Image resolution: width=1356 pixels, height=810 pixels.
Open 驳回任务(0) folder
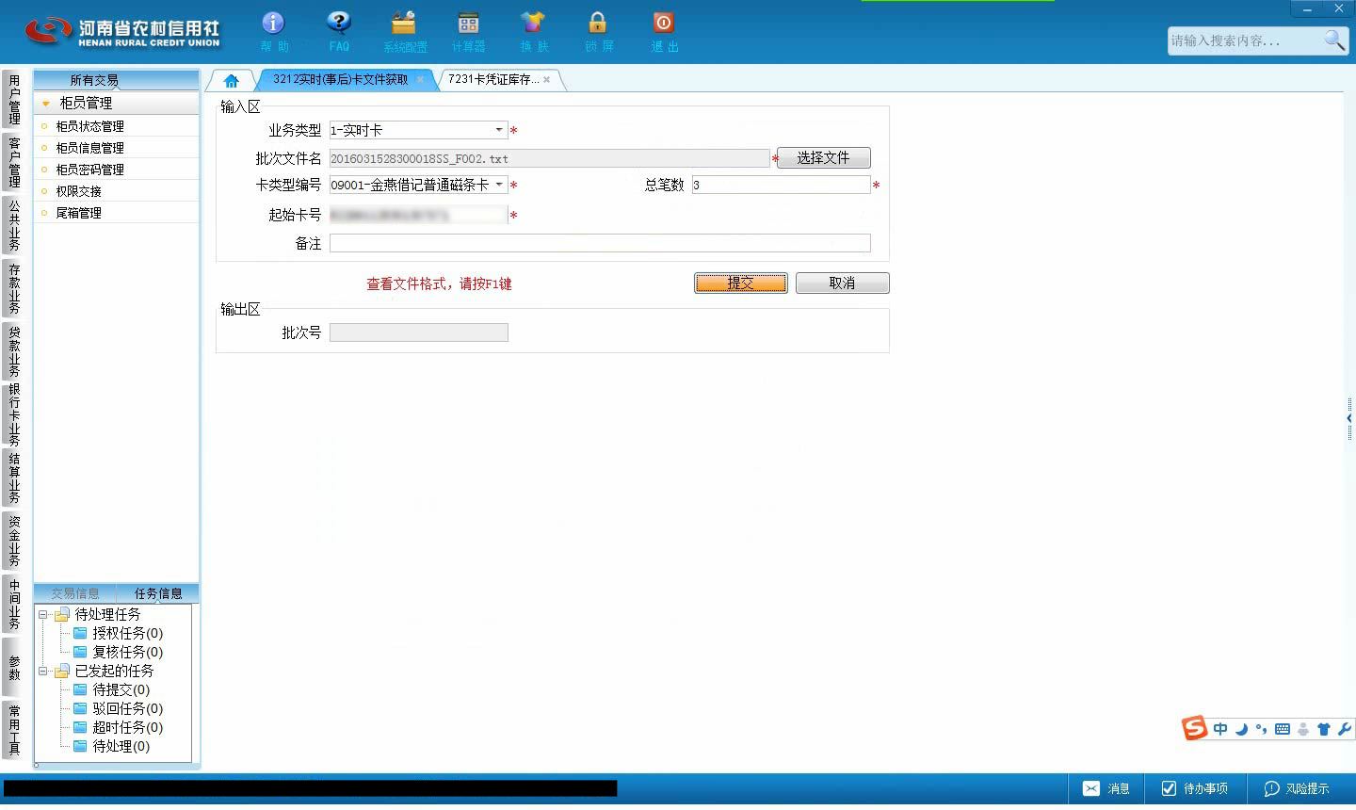[x=118, y=708]
